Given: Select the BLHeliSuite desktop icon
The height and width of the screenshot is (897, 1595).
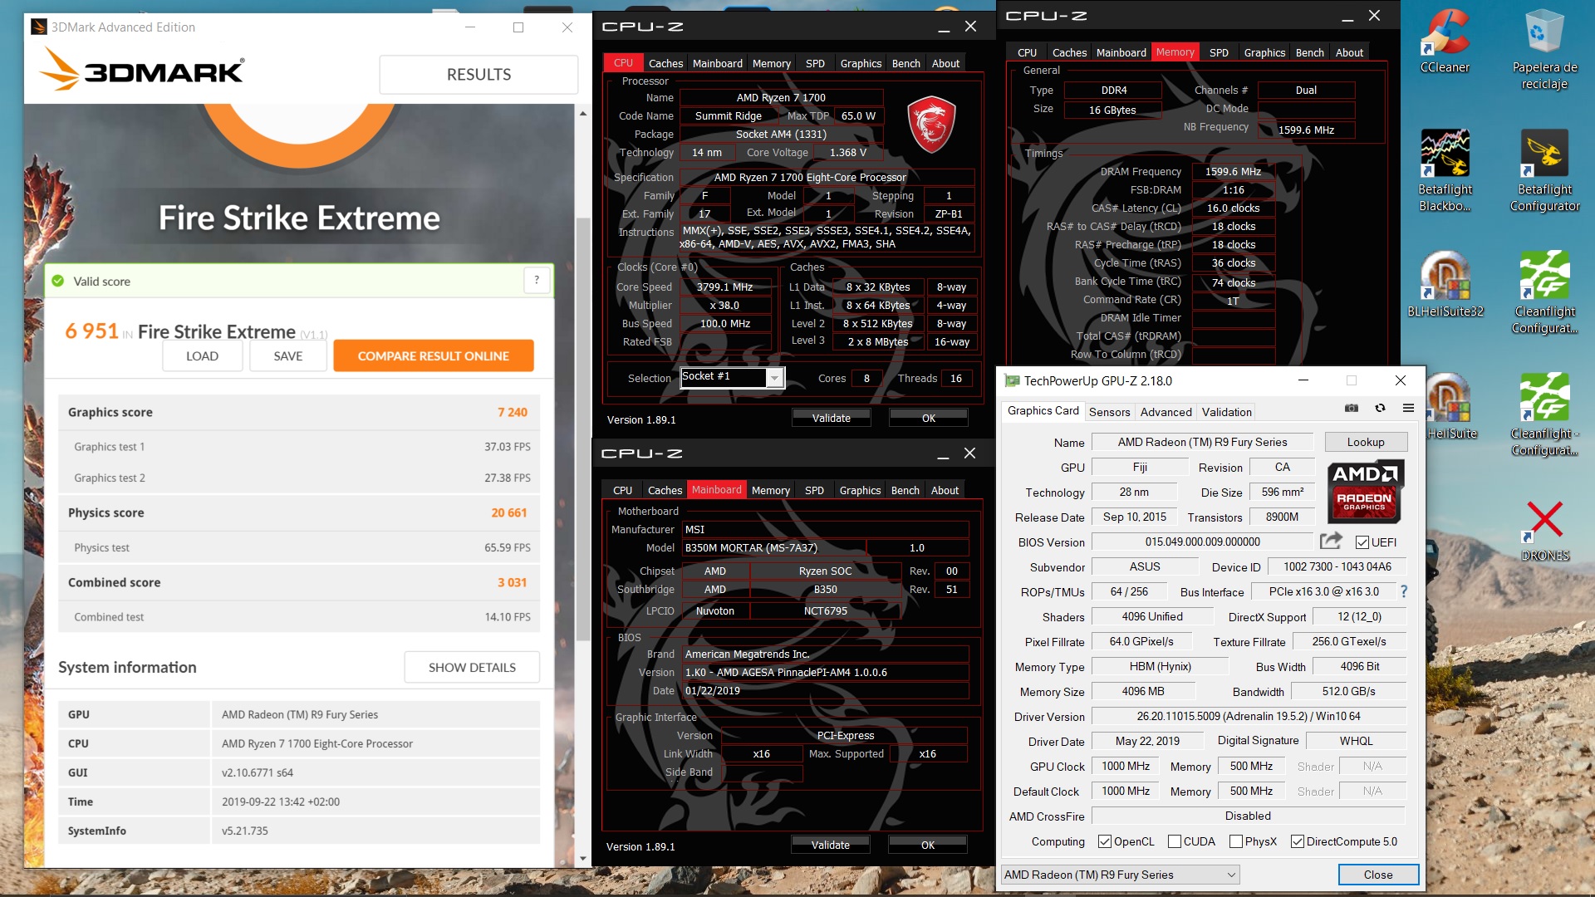Looking at the screenshot, I should 1450,406.
